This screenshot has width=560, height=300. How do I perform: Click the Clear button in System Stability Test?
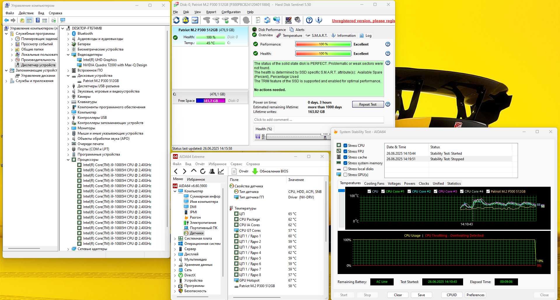398,295
